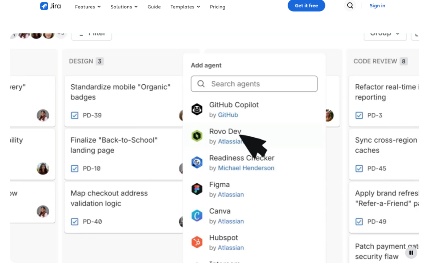The height and width of the screenshot is (263, 430).
Task: Click the CODE REVIEW column header
Action: (x=375, y=61)
